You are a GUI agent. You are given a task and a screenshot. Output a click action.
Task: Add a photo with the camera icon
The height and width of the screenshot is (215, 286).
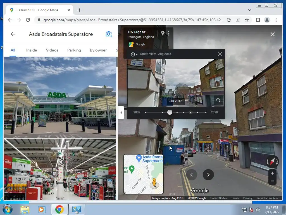(109, 34)
